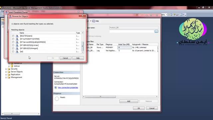Screen dimensions: 213x120
Task: Click the user icon beside [BUILTIN\Users]
Action: [x=17, y=36]
